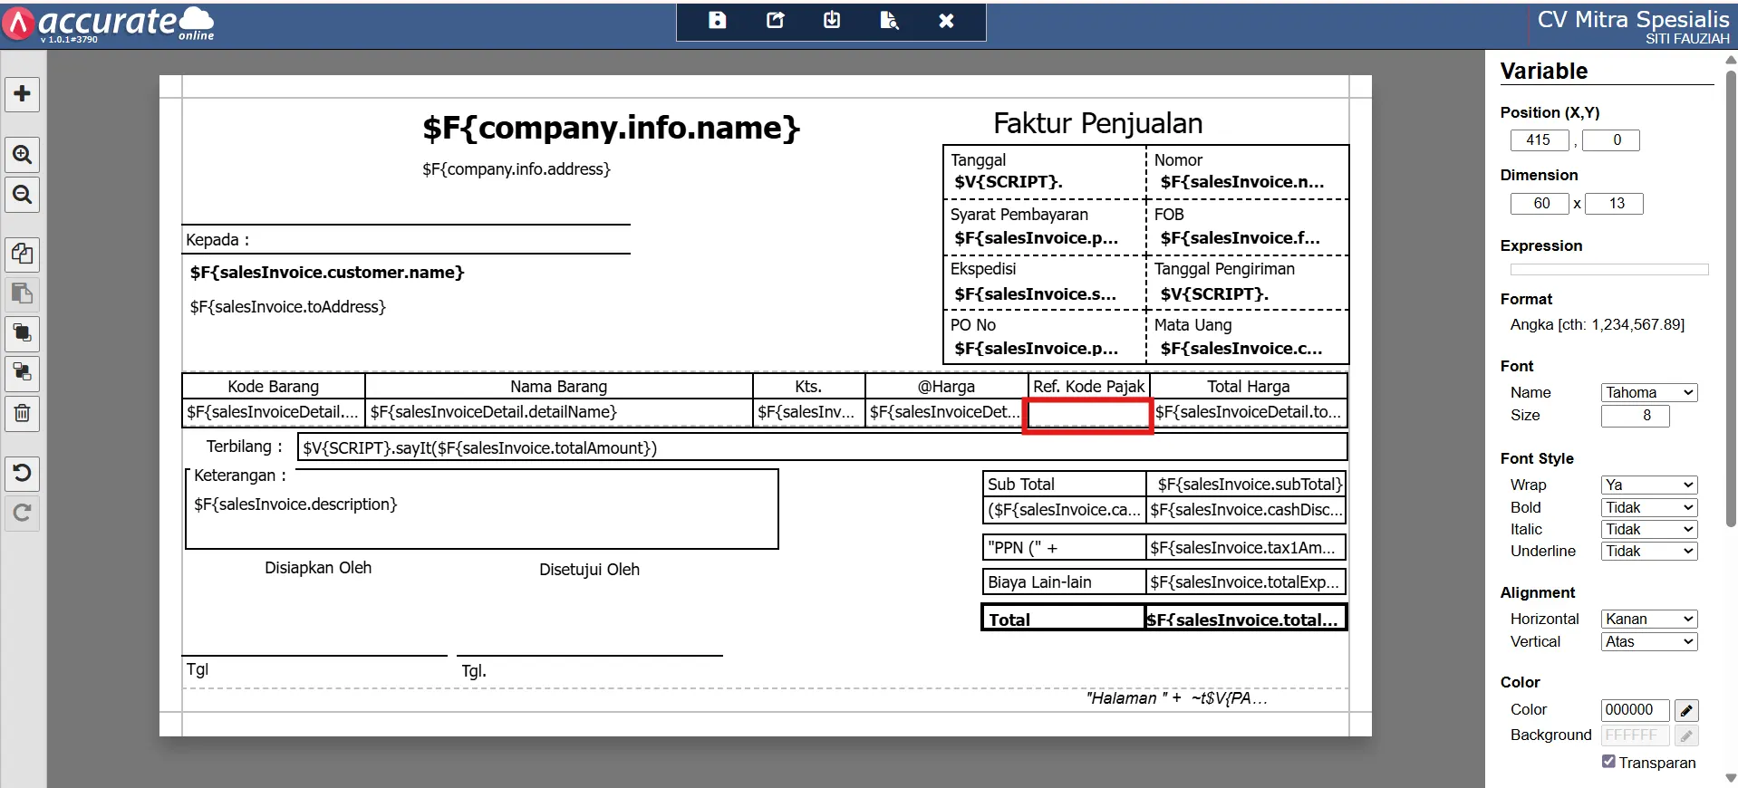Image resolution: width=1738 pixels, height=788 pixels.
Task: Open the Underline dropdown
Action: pos(1649,552)
